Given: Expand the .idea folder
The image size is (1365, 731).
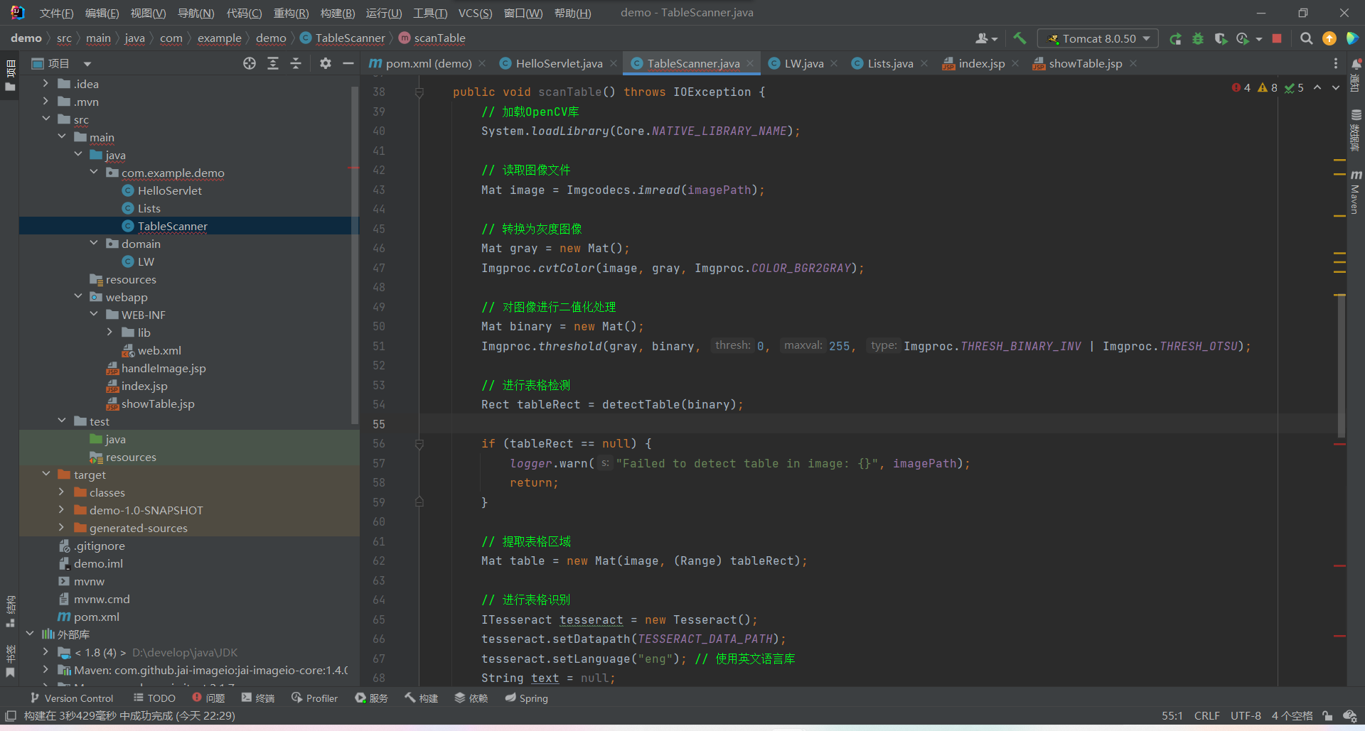Looking at the screenshot, I should (x=45, y=84).
